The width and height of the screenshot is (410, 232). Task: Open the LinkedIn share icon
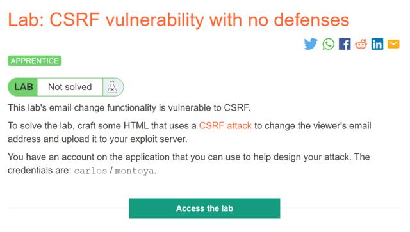(377, 44)
